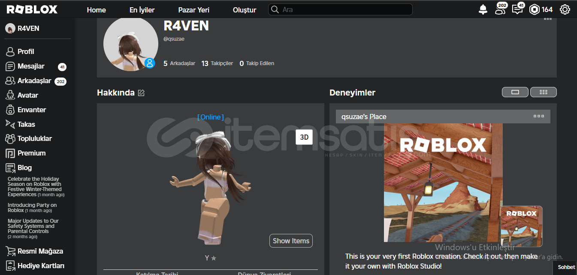Click the Roblox logo in header
The width and height of the screenshot is (577, 275).
32,9
